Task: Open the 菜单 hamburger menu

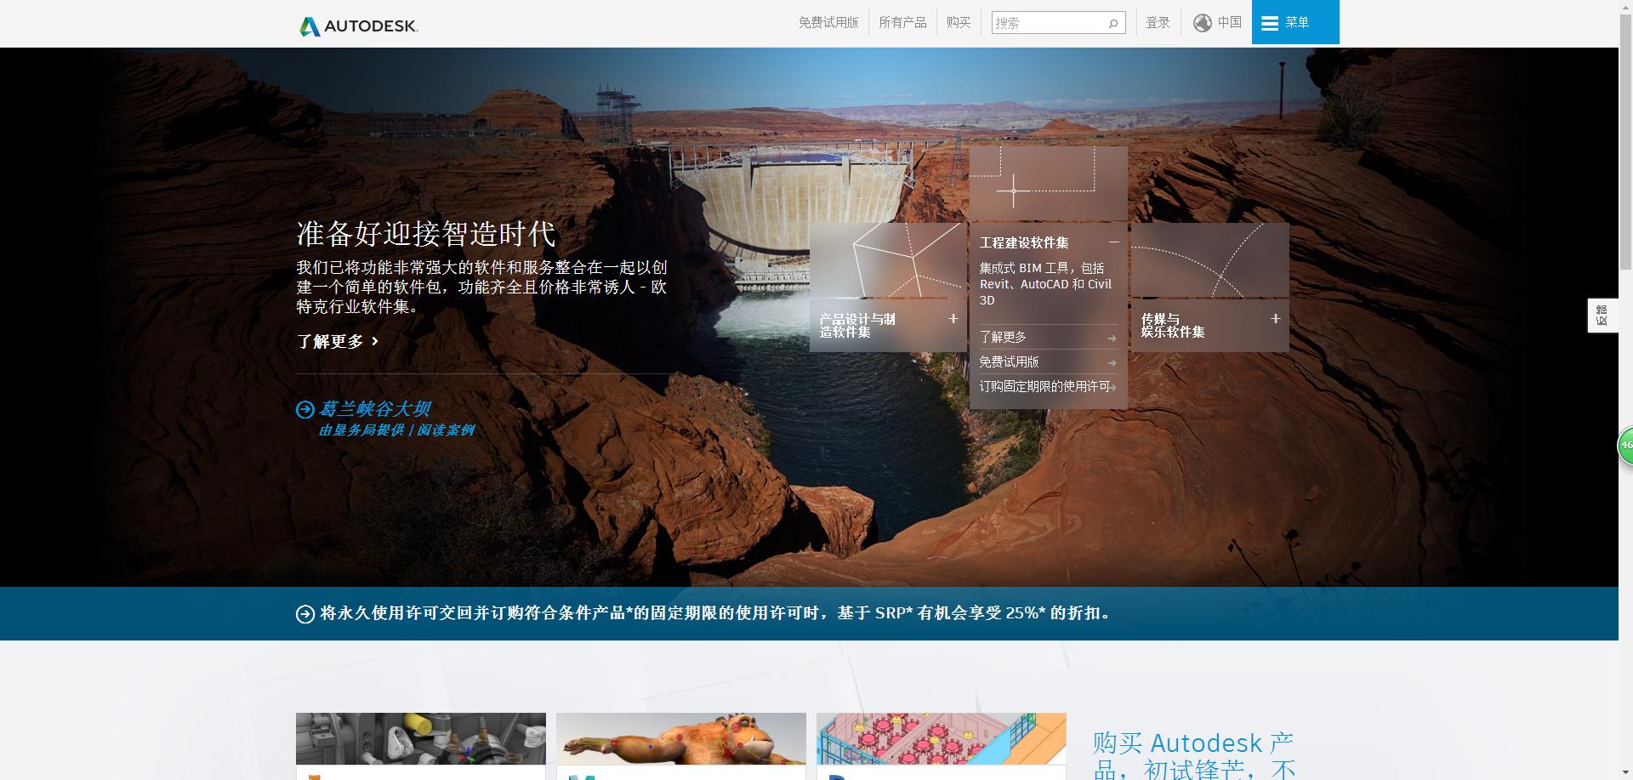Action: point(1294,23)
